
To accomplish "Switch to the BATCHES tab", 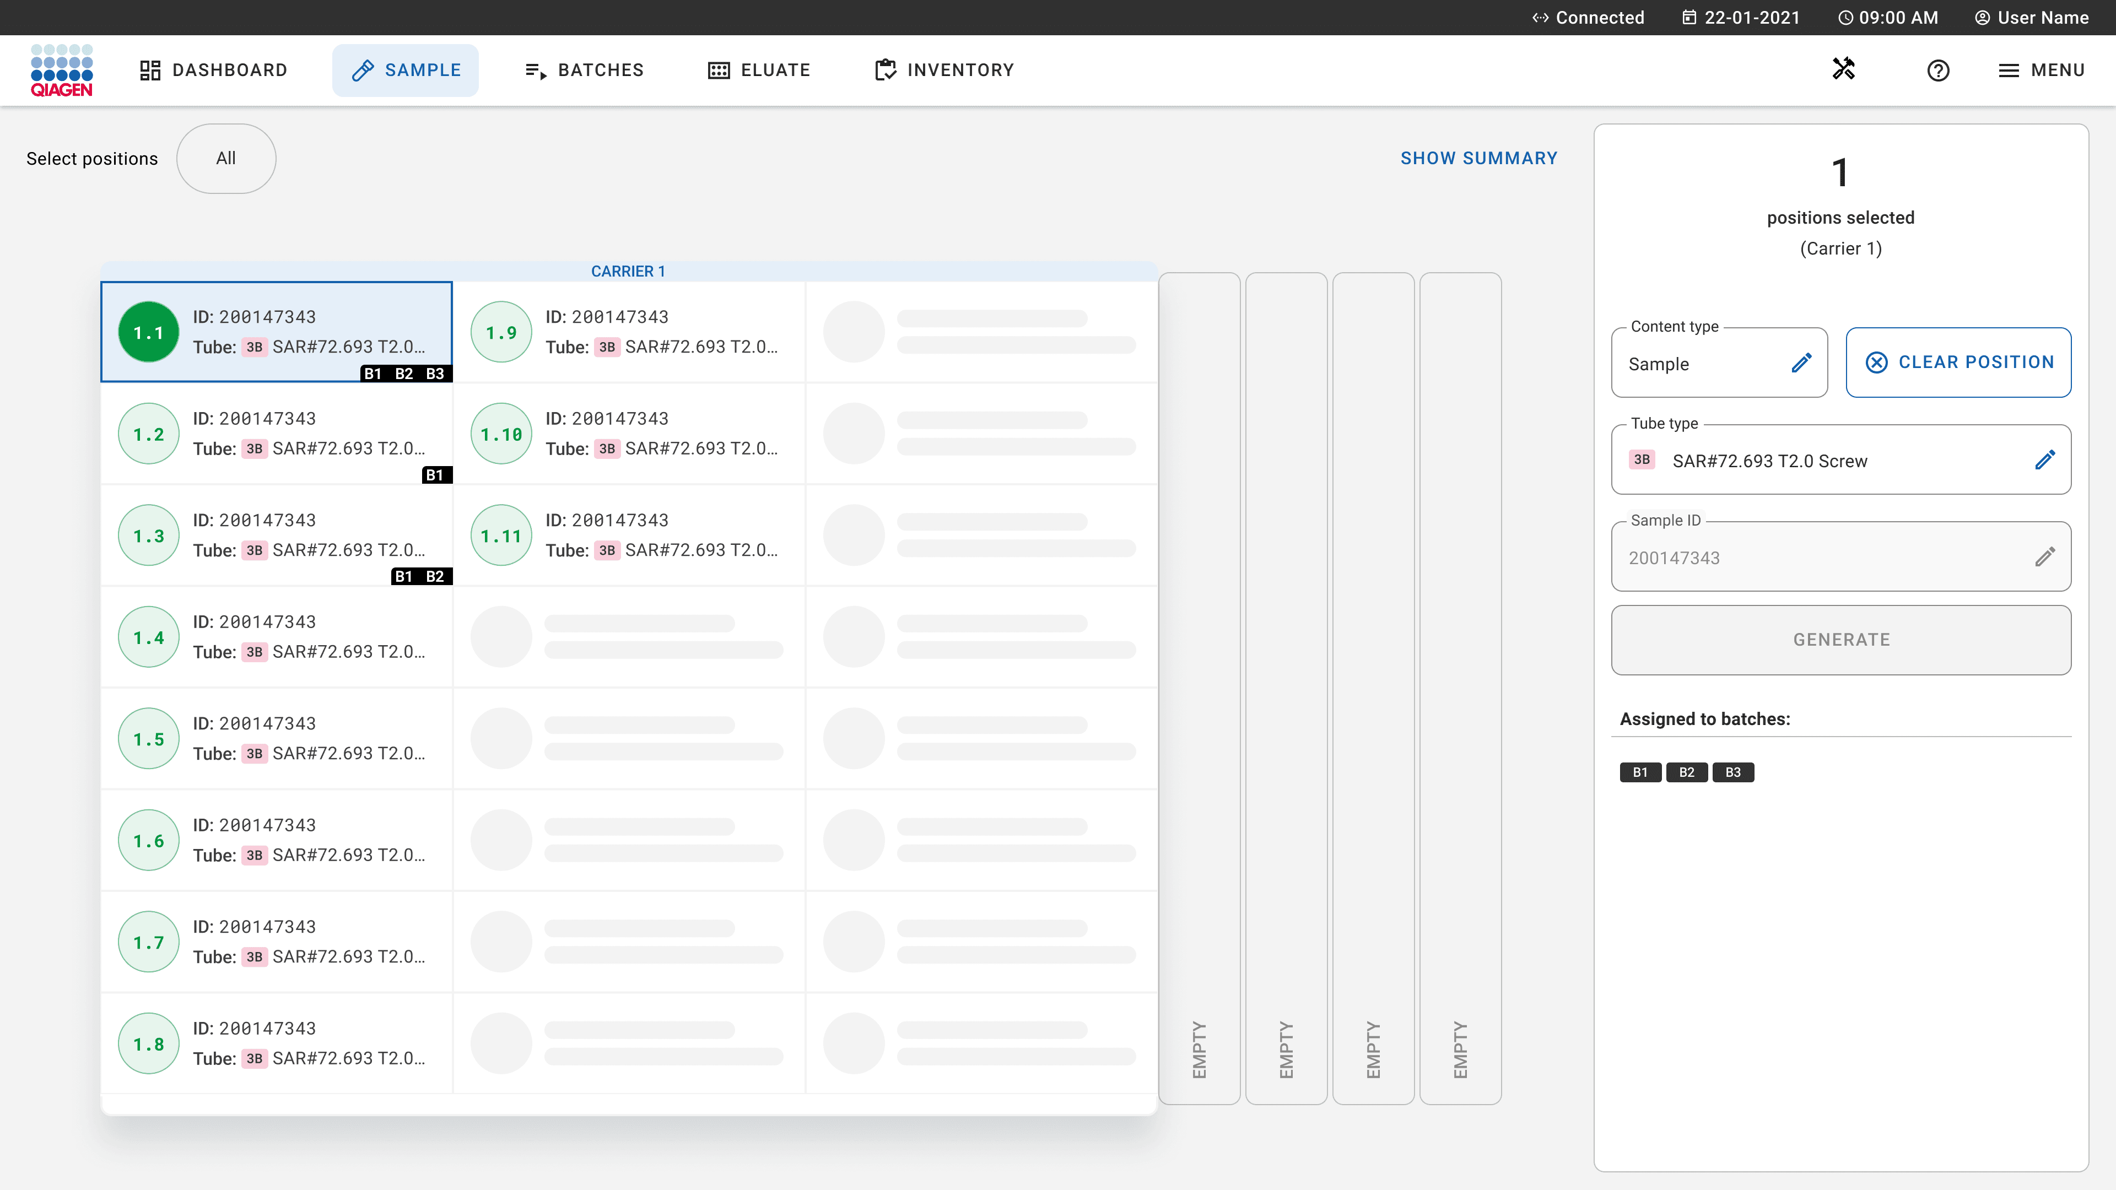I will [x=584, y=71].
